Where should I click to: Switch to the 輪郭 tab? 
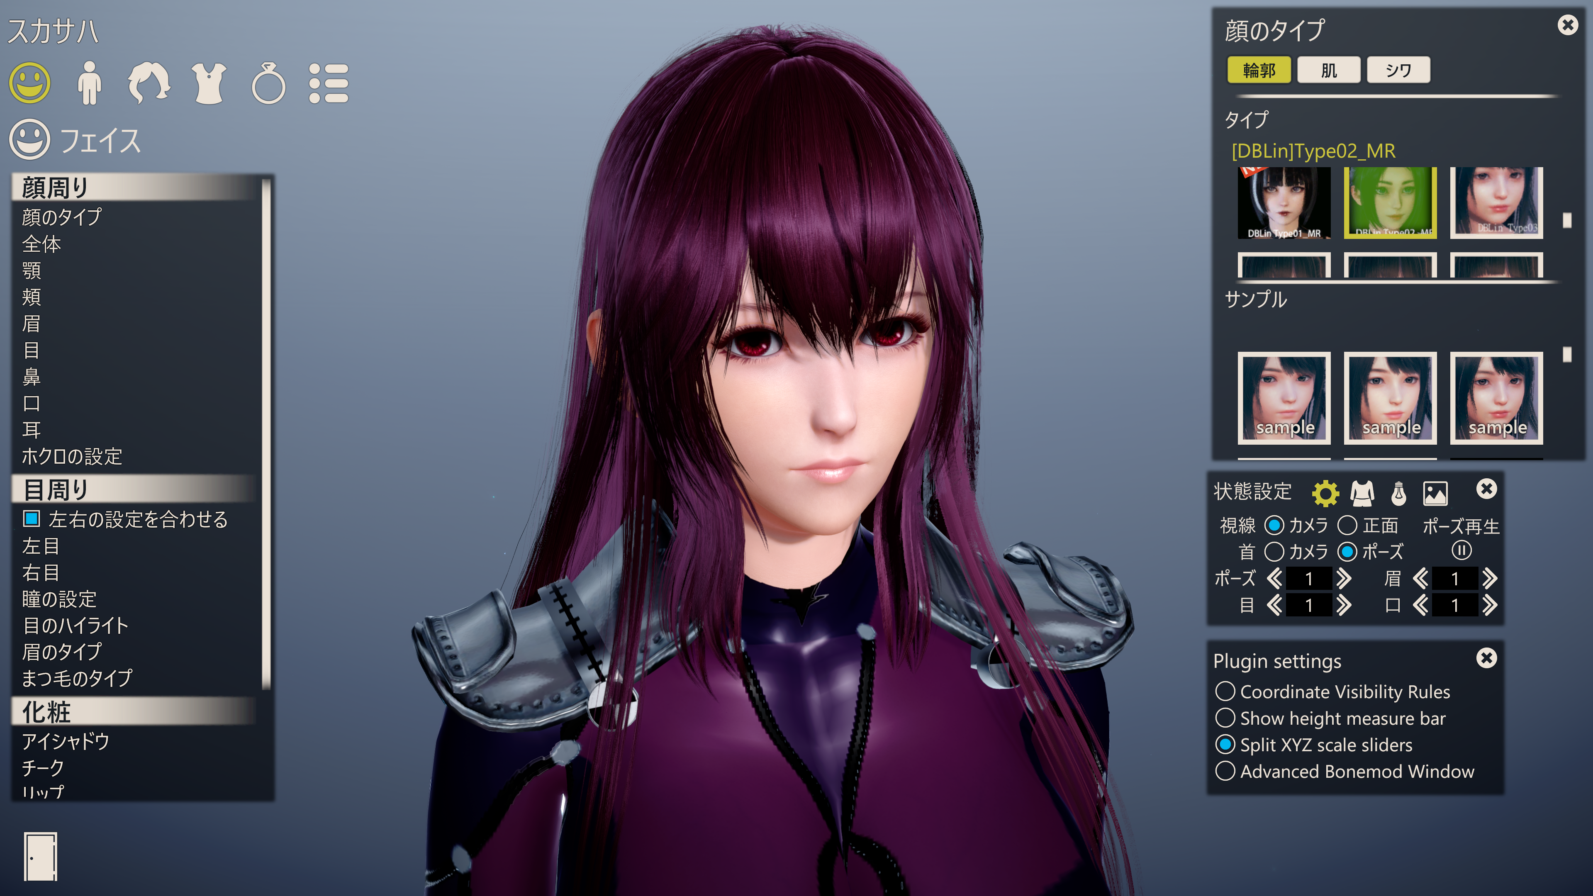pyautogui.click(x=1259, y=70)
